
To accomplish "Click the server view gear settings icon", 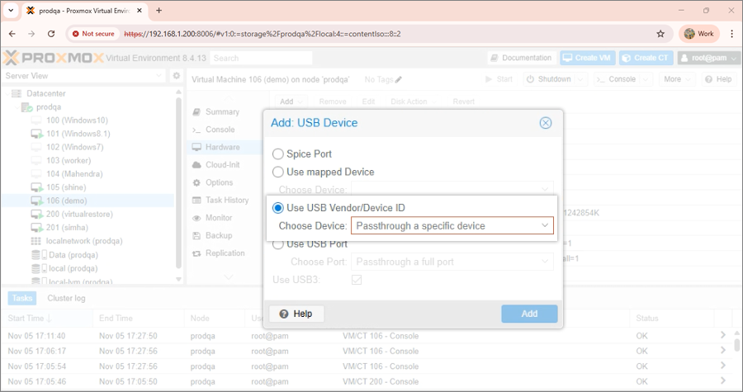I will coord(176,76).
